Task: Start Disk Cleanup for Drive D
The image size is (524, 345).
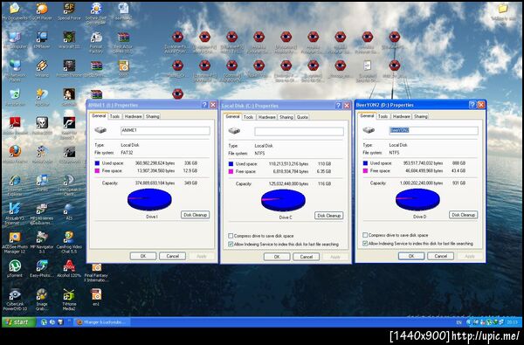Action: click(x=463, y=215)
